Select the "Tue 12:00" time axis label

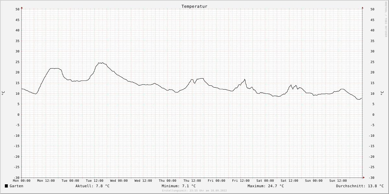[x=95, y=181]
